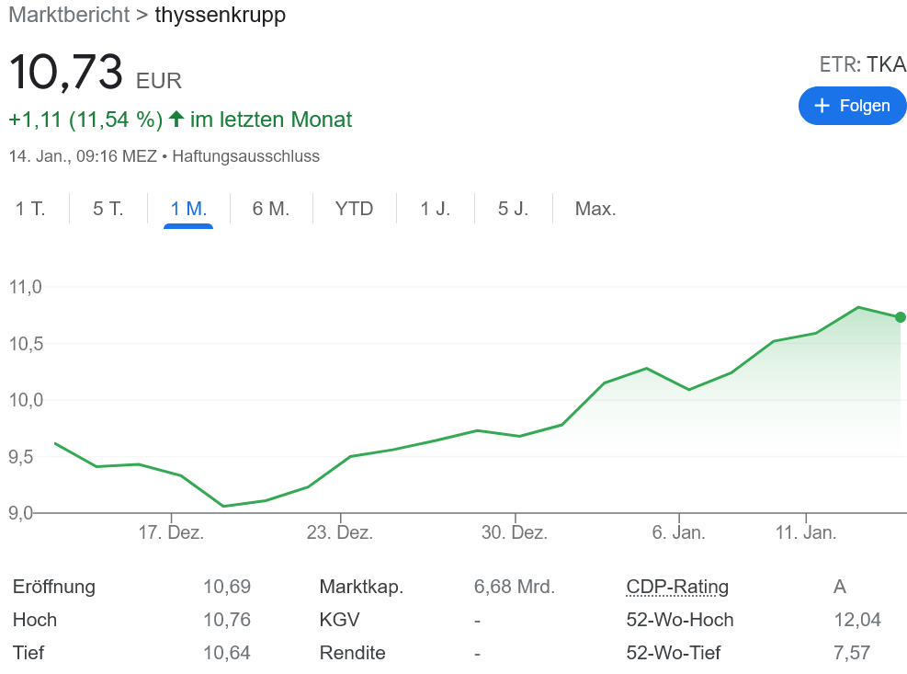This screenshot has height=674, width=907.
Task: Select the active 1 M. tab
Action: pyautogui.click(x=187, y=209)
